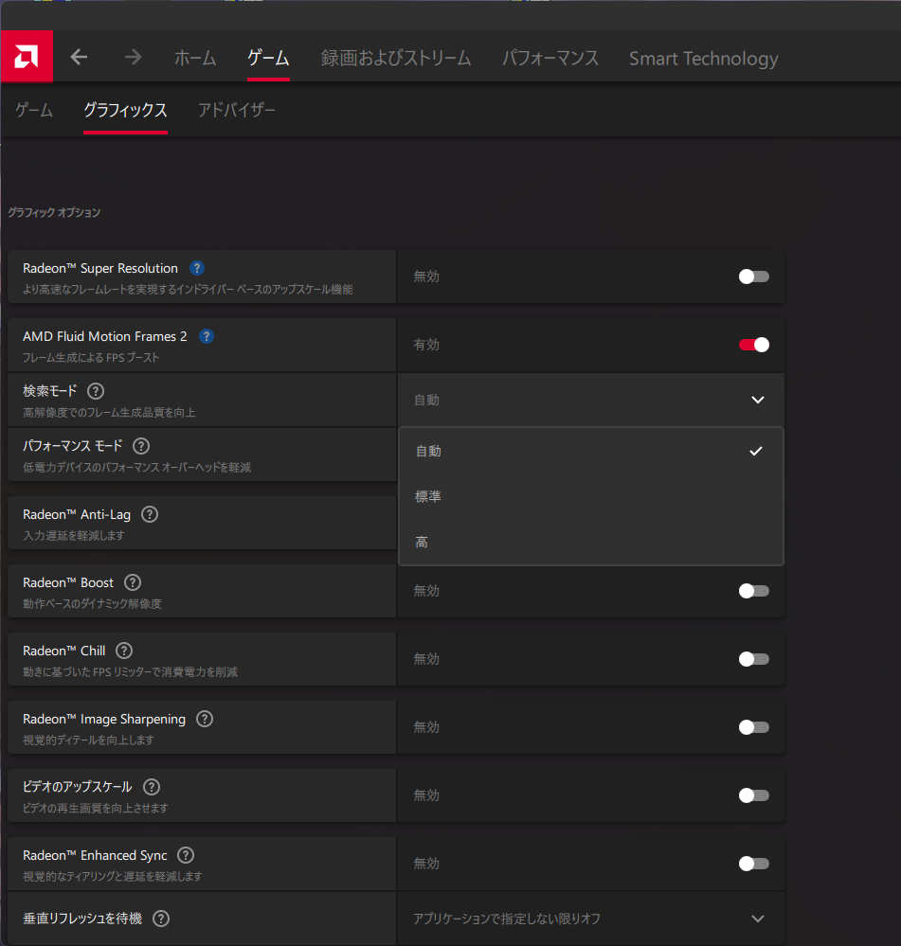Disable AMD Fluid Motion Frames 2 toggle

[x=754, y=345]
